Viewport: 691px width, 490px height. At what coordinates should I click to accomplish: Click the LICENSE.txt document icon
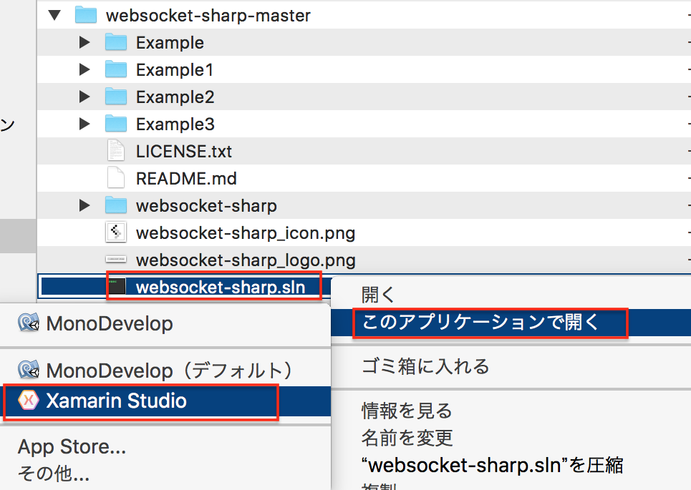(116, 150)
